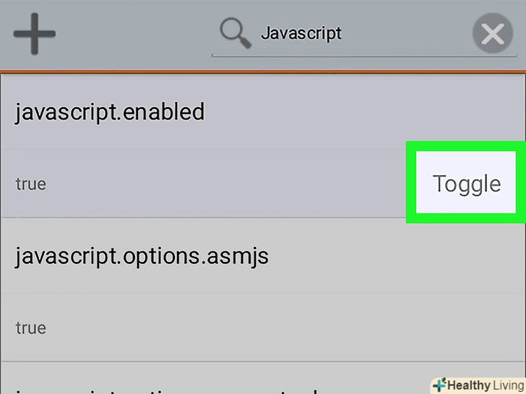
Task: Tap empty space right of javascript.options.asmjs title
Action: click(x=397, y=256)
